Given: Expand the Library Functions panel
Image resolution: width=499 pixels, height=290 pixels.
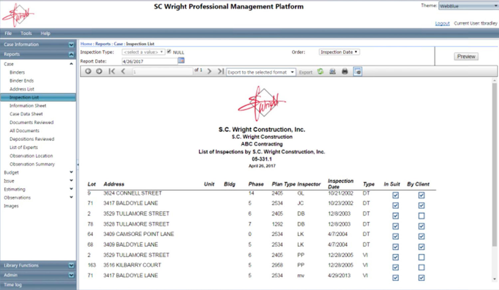Looking at the screenshot, I should pos(71,265).
